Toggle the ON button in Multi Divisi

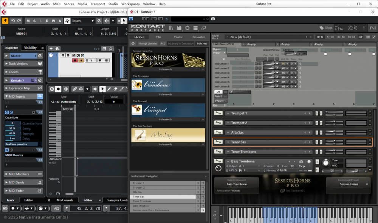point(218,92)
